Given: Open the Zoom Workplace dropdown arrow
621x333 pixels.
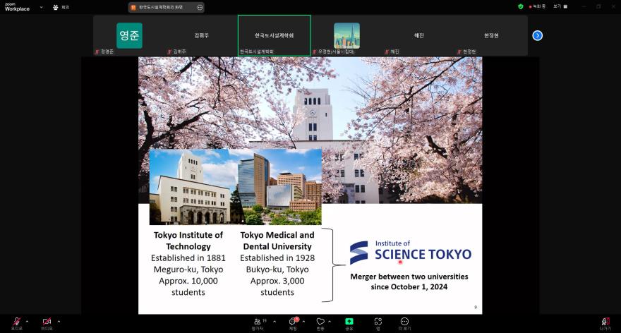Looking at the screenshot, I should pos(41,7).
